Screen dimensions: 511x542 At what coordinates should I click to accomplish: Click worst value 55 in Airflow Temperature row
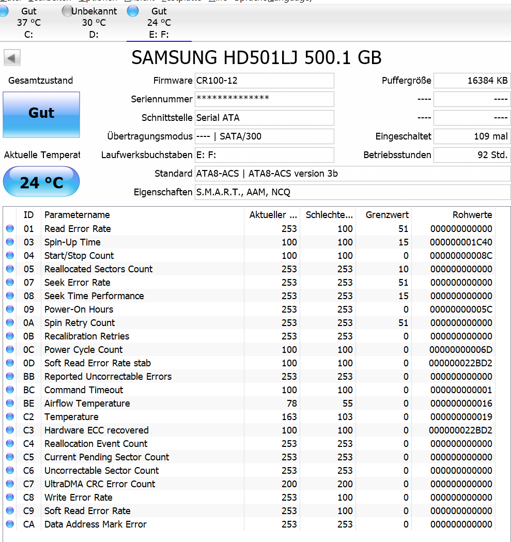[x=347, y=404]
